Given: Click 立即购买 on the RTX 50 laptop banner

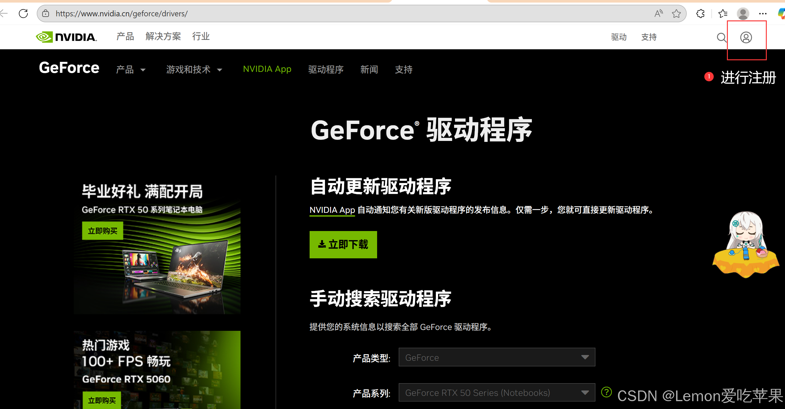Looking at the screenshot, I should click(x=103, y=231).
